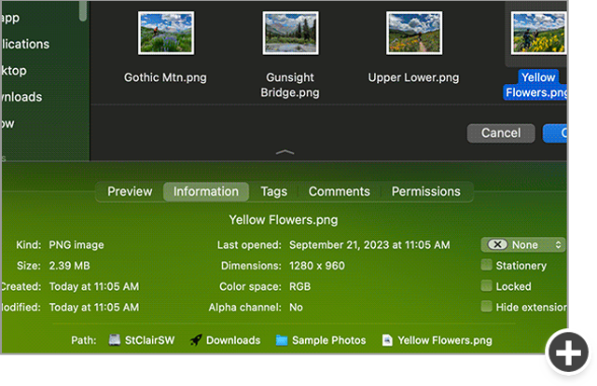Open Applications in the sidebar
This screenshot has height=386, width=597.
pyautogui.click(x=25, y=44)
